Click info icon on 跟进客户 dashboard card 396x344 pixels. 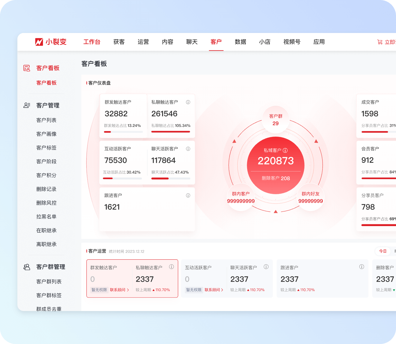pos(188,195)
